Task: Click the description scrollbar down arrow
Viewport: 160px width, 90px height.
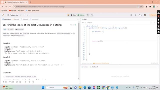Action: [79, 79]
